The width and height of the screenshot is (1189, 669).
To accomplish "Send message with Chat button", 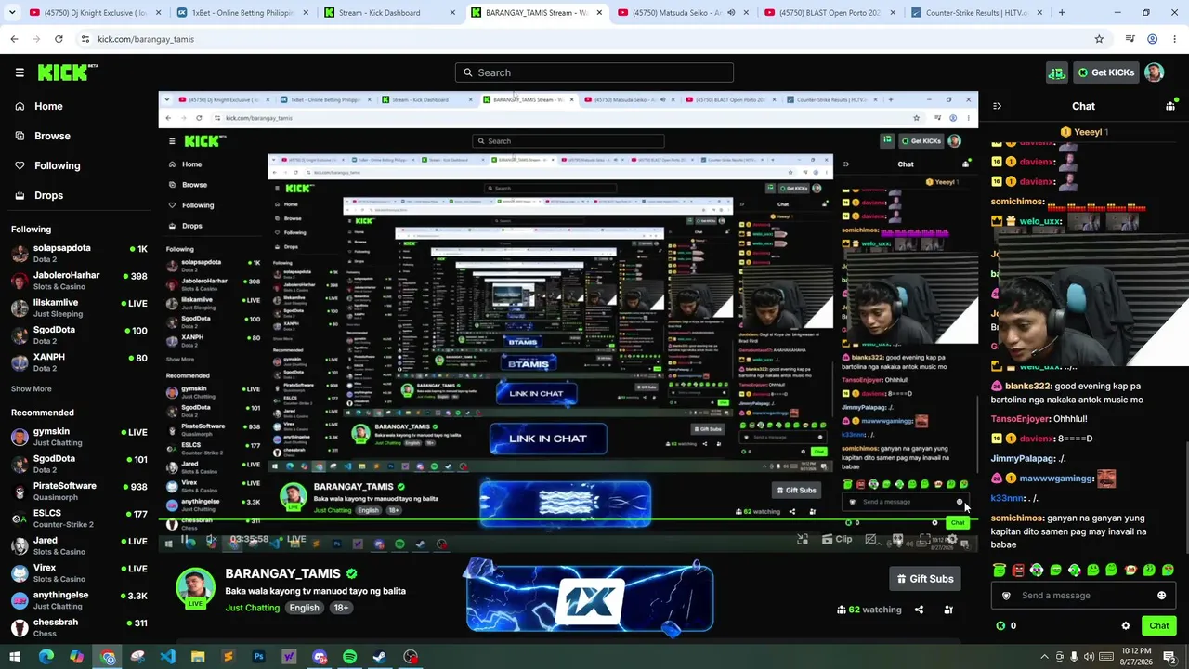I will coord(1158,626).
